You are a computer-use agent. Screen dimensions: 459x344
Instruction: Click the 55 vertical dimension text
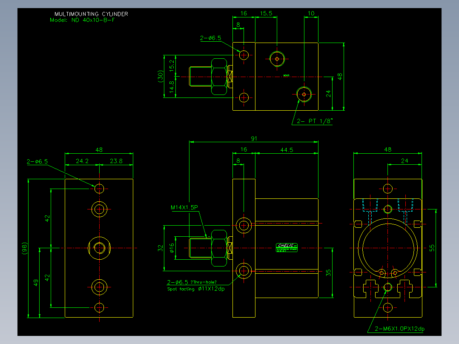[432, 248]
